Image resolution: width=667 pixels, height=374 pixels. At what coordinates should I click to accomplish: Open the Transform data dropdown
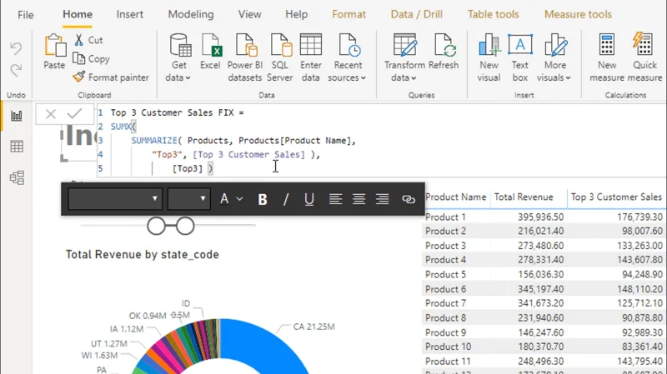(x=404, y=57)
